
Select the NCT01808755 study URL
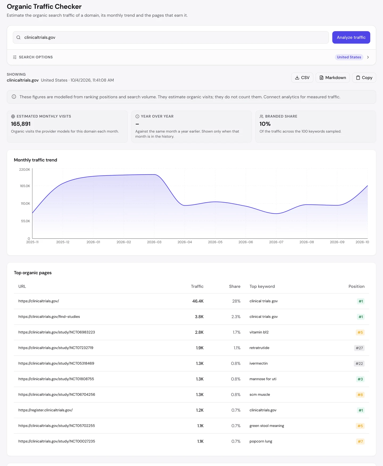coord(56,379)
